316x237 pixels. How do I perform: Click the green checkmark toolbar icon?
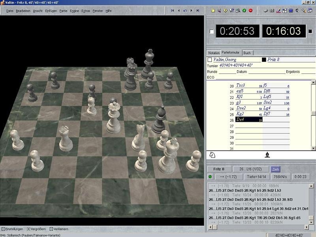pos(244,11)
